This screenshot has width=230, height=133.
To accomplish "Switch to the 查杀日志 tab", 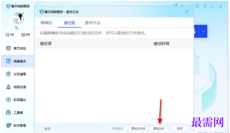I will pos(93,23).
